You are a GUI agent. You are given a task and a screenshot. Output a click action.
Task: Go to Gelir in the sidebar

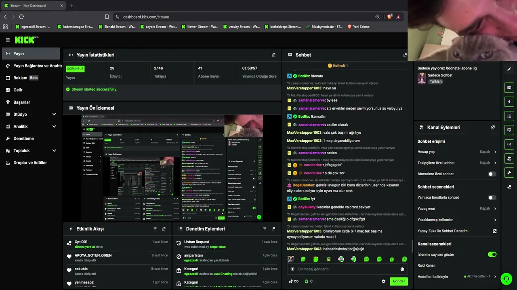tap(31, 90)
